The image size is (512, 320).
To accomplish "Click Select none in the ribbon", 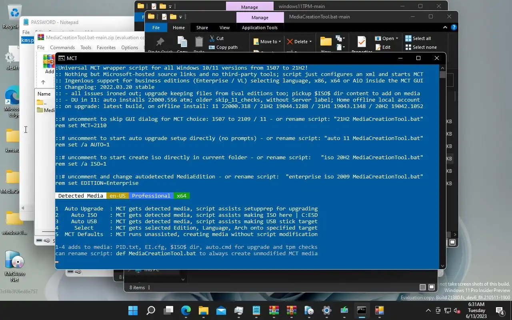I will point(421,47).
